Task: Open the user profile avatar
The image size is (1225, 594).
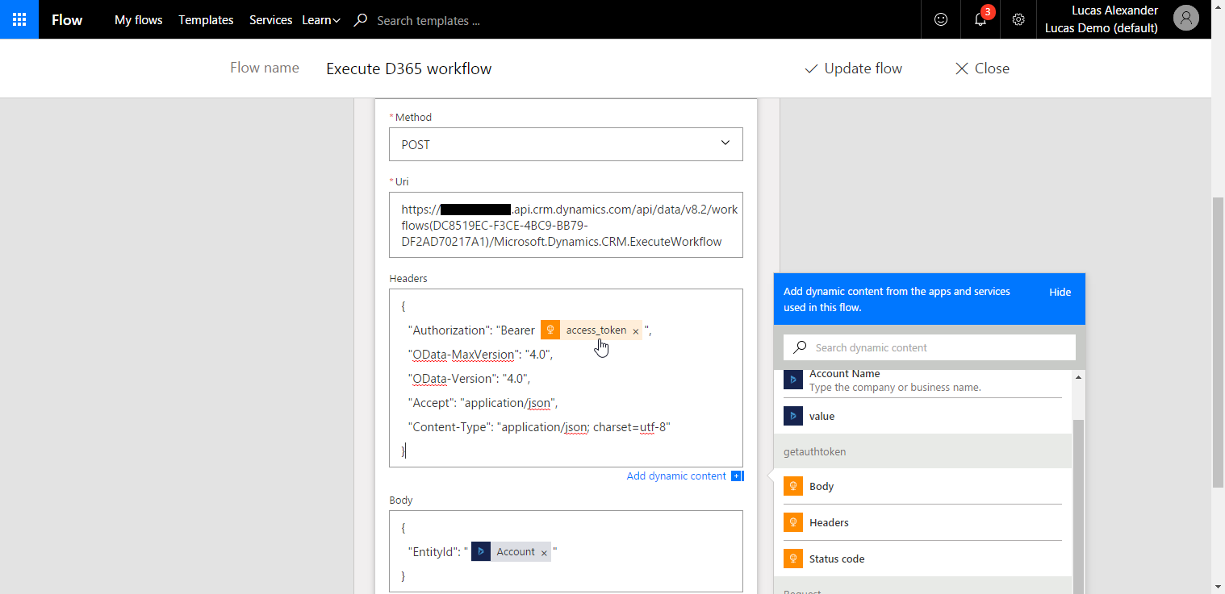Action: [1186, 18]
